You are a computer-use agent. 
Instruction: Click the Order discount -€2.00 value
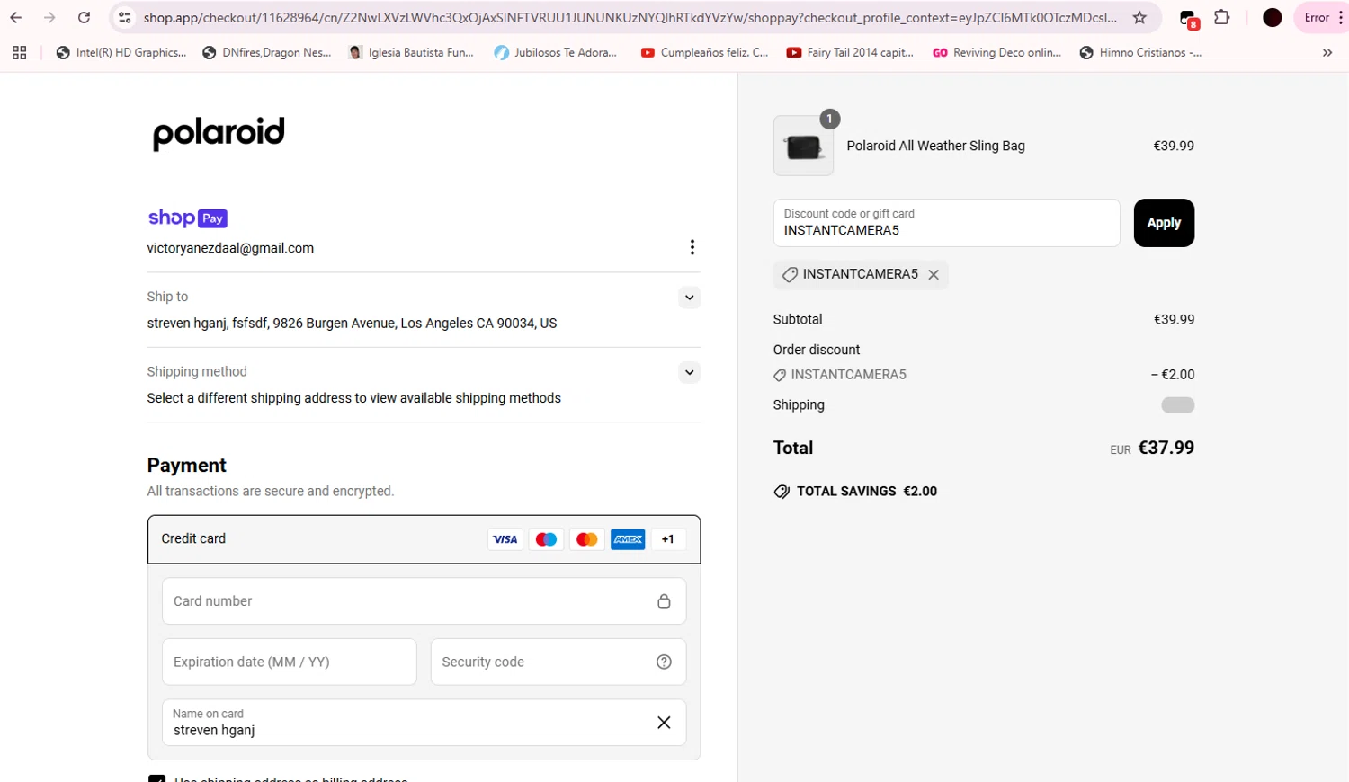pos(1173,375)
